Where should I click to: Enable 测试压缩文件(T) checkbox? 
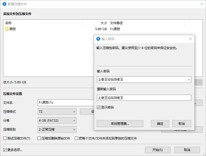[5, 138]
